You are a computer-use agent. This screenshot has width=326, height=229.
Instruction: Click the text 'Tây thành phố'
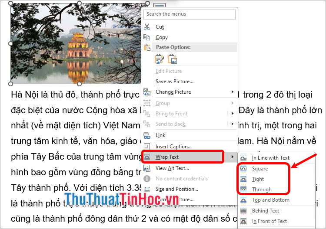40,188
